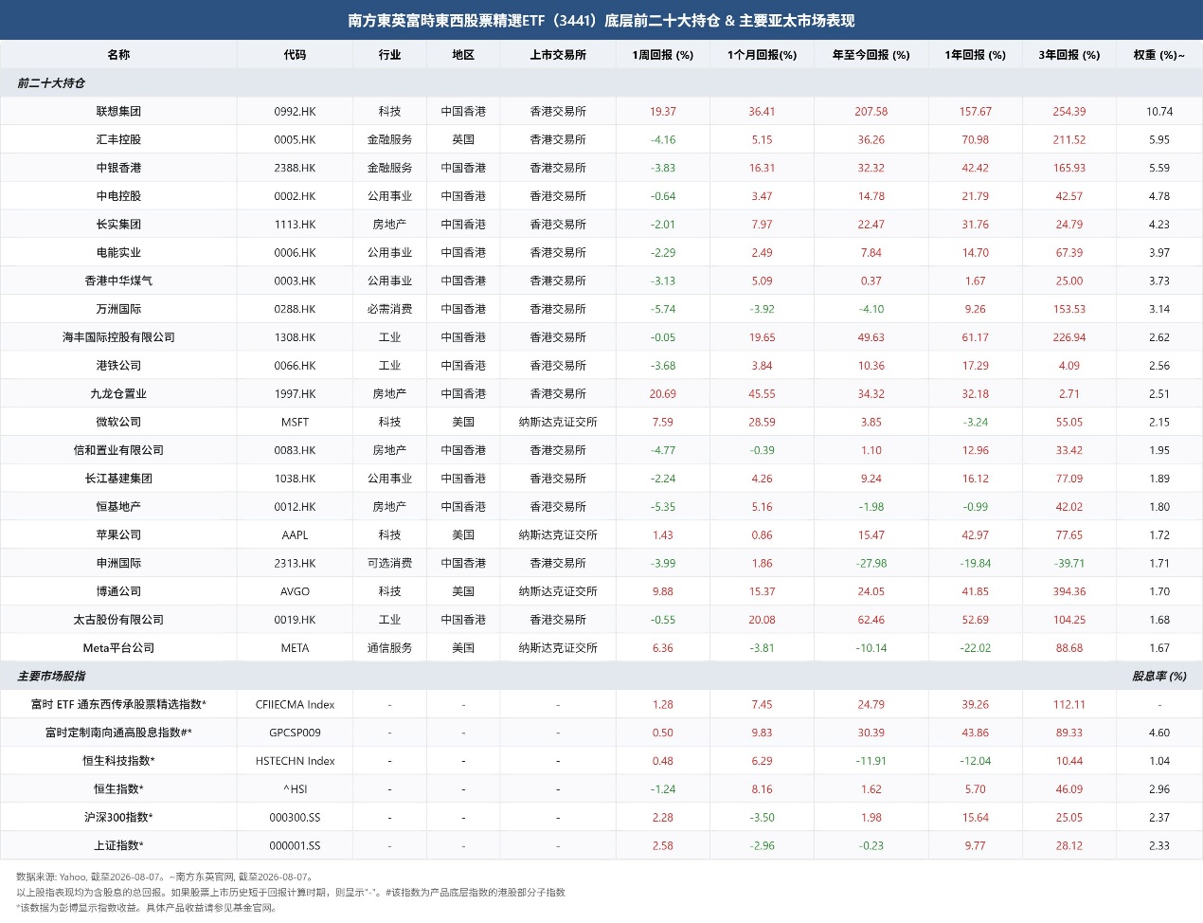1203x923 pixels.
Task: Select the 港铁公司 name cell
Action: (x=118, y=366)
